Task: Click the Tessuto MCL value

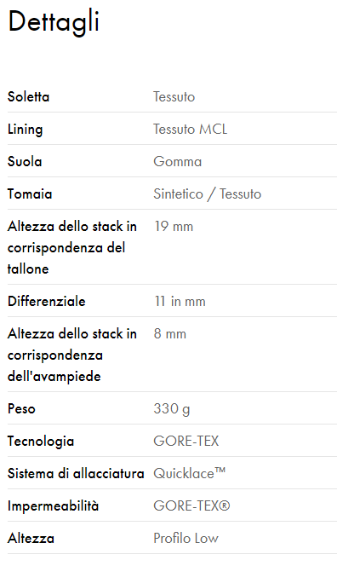Action: tap(191, 130)
